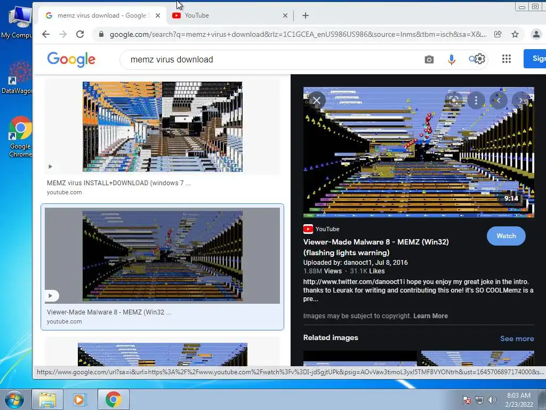Switch to the YouTube tab

click(230, 15)
